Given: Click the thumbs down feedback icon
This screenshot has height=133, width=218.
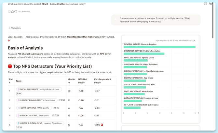Looking at the screenshot, I should (16, 12).
